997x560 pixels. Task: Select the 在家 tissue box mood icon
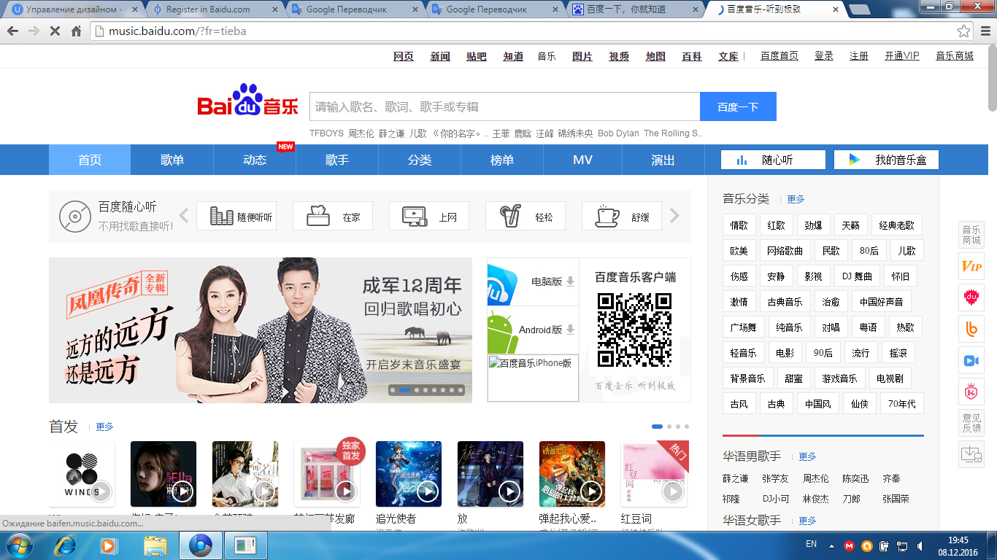333,217
